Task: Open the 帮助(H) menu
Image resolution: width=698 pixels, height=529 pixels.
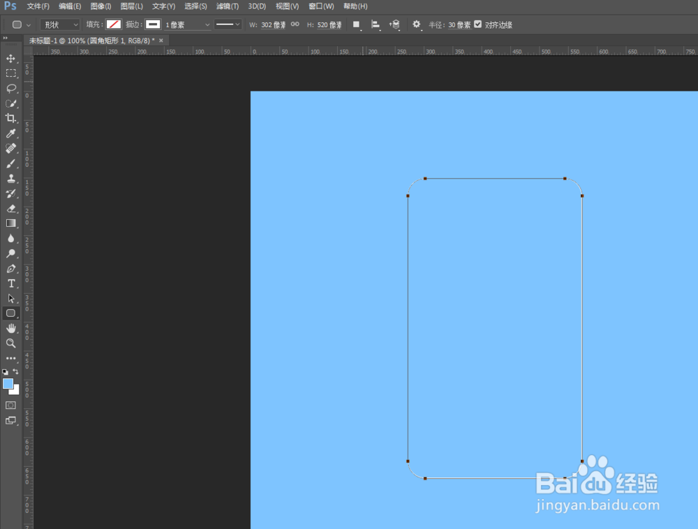Action: click(355, 6)
